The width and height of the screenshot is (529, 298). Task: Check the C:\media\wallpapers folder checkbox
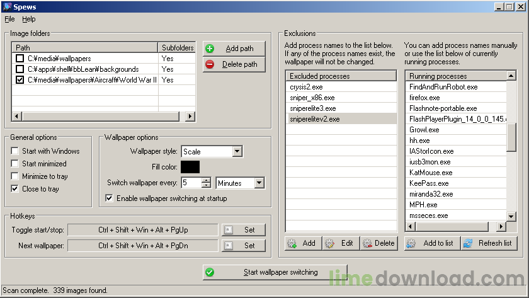pos(20,59)
